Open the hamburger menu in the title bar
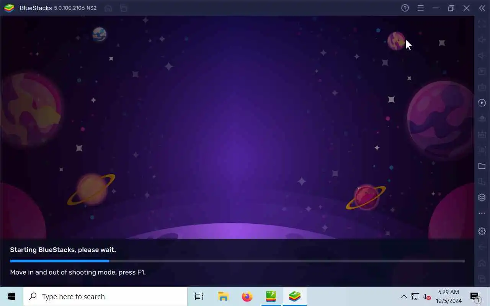Screen dimensions: 490x306 420,8
